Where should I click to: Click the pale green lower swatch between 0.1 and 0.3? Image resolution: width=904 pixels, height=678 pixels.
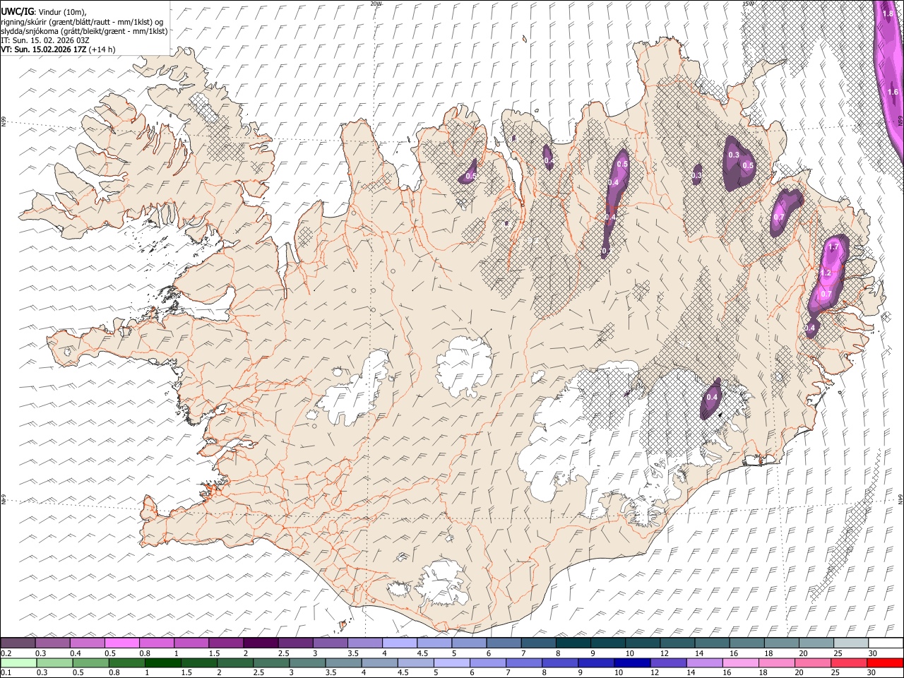coord(18,662)
